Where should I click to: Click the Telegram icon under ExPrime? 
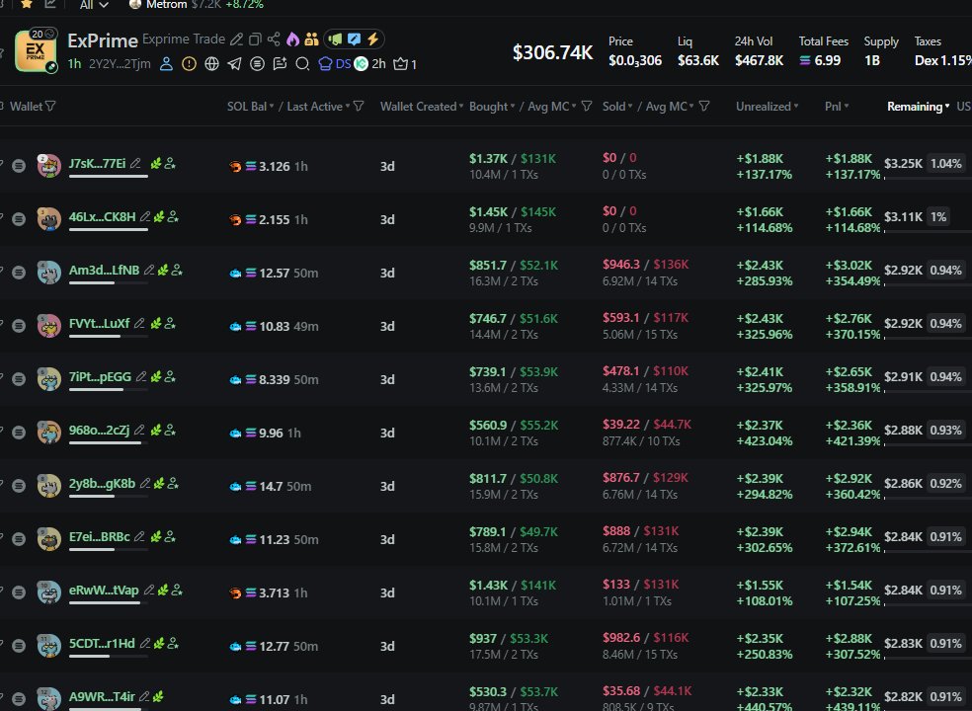(234, 64)
